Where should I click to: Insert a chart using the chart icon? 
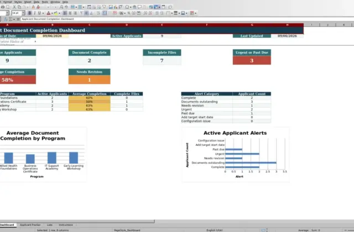point(116,7)
